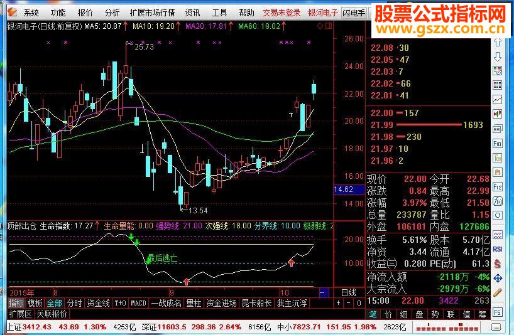The image size is (514, 335).
Task: Reset chart zoom with 0 button
Action: point(359,303)
